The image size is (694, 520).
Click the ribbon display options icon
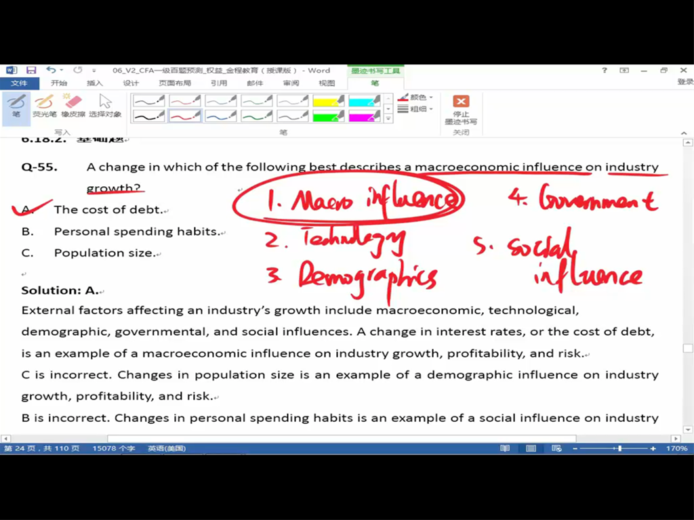624,70
